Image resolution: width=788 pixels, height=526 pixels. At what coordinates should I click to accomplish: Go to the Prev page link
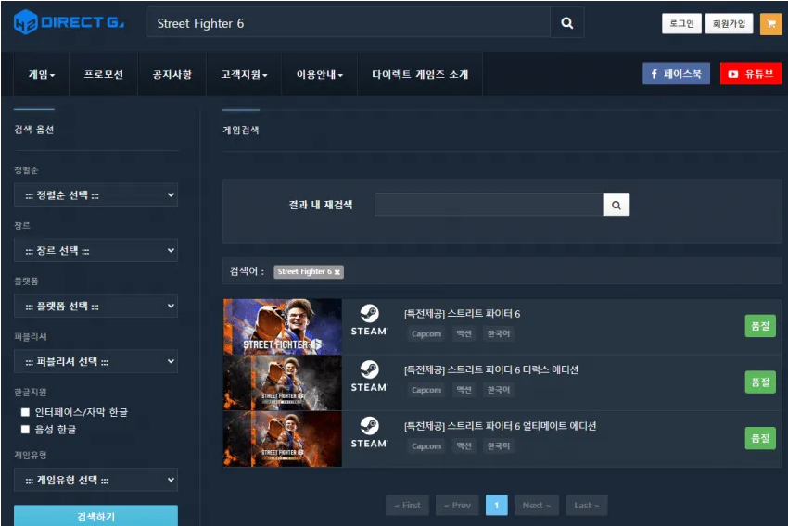(457, 506)
